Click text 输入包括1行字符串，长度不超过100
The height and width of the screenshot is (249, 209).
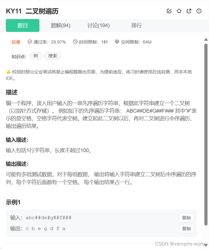48,150
